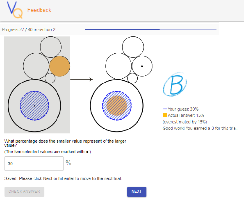Click the handwritten B grade icon

175,84
